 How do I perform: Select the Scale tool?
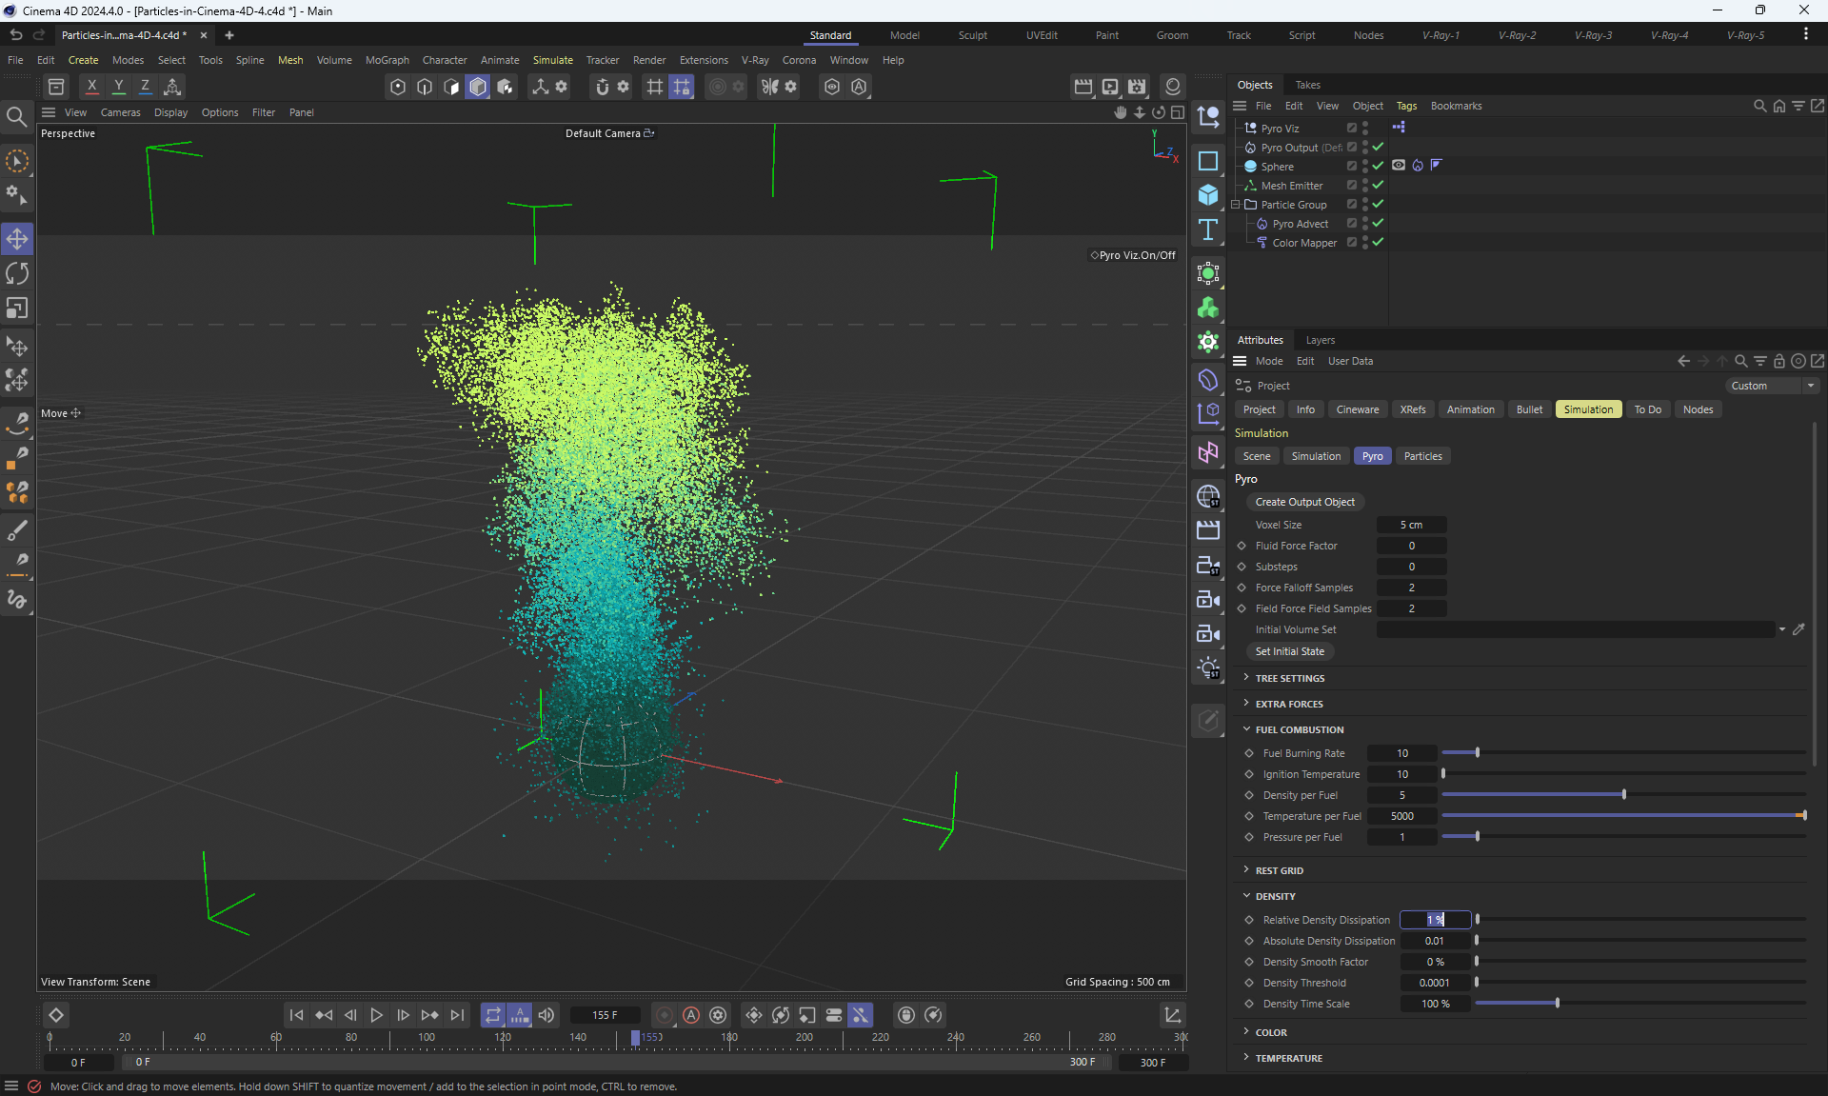click(17, 309)
